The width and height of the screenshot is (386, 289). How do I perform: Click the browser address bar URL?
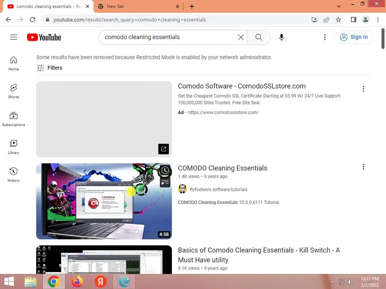coord(130,20)
